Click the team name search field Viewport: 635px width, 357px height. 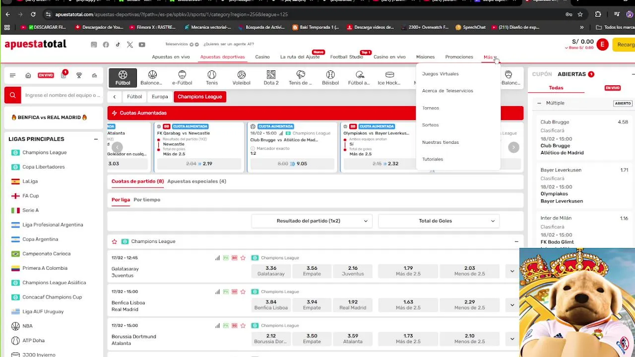coord(62,95)
